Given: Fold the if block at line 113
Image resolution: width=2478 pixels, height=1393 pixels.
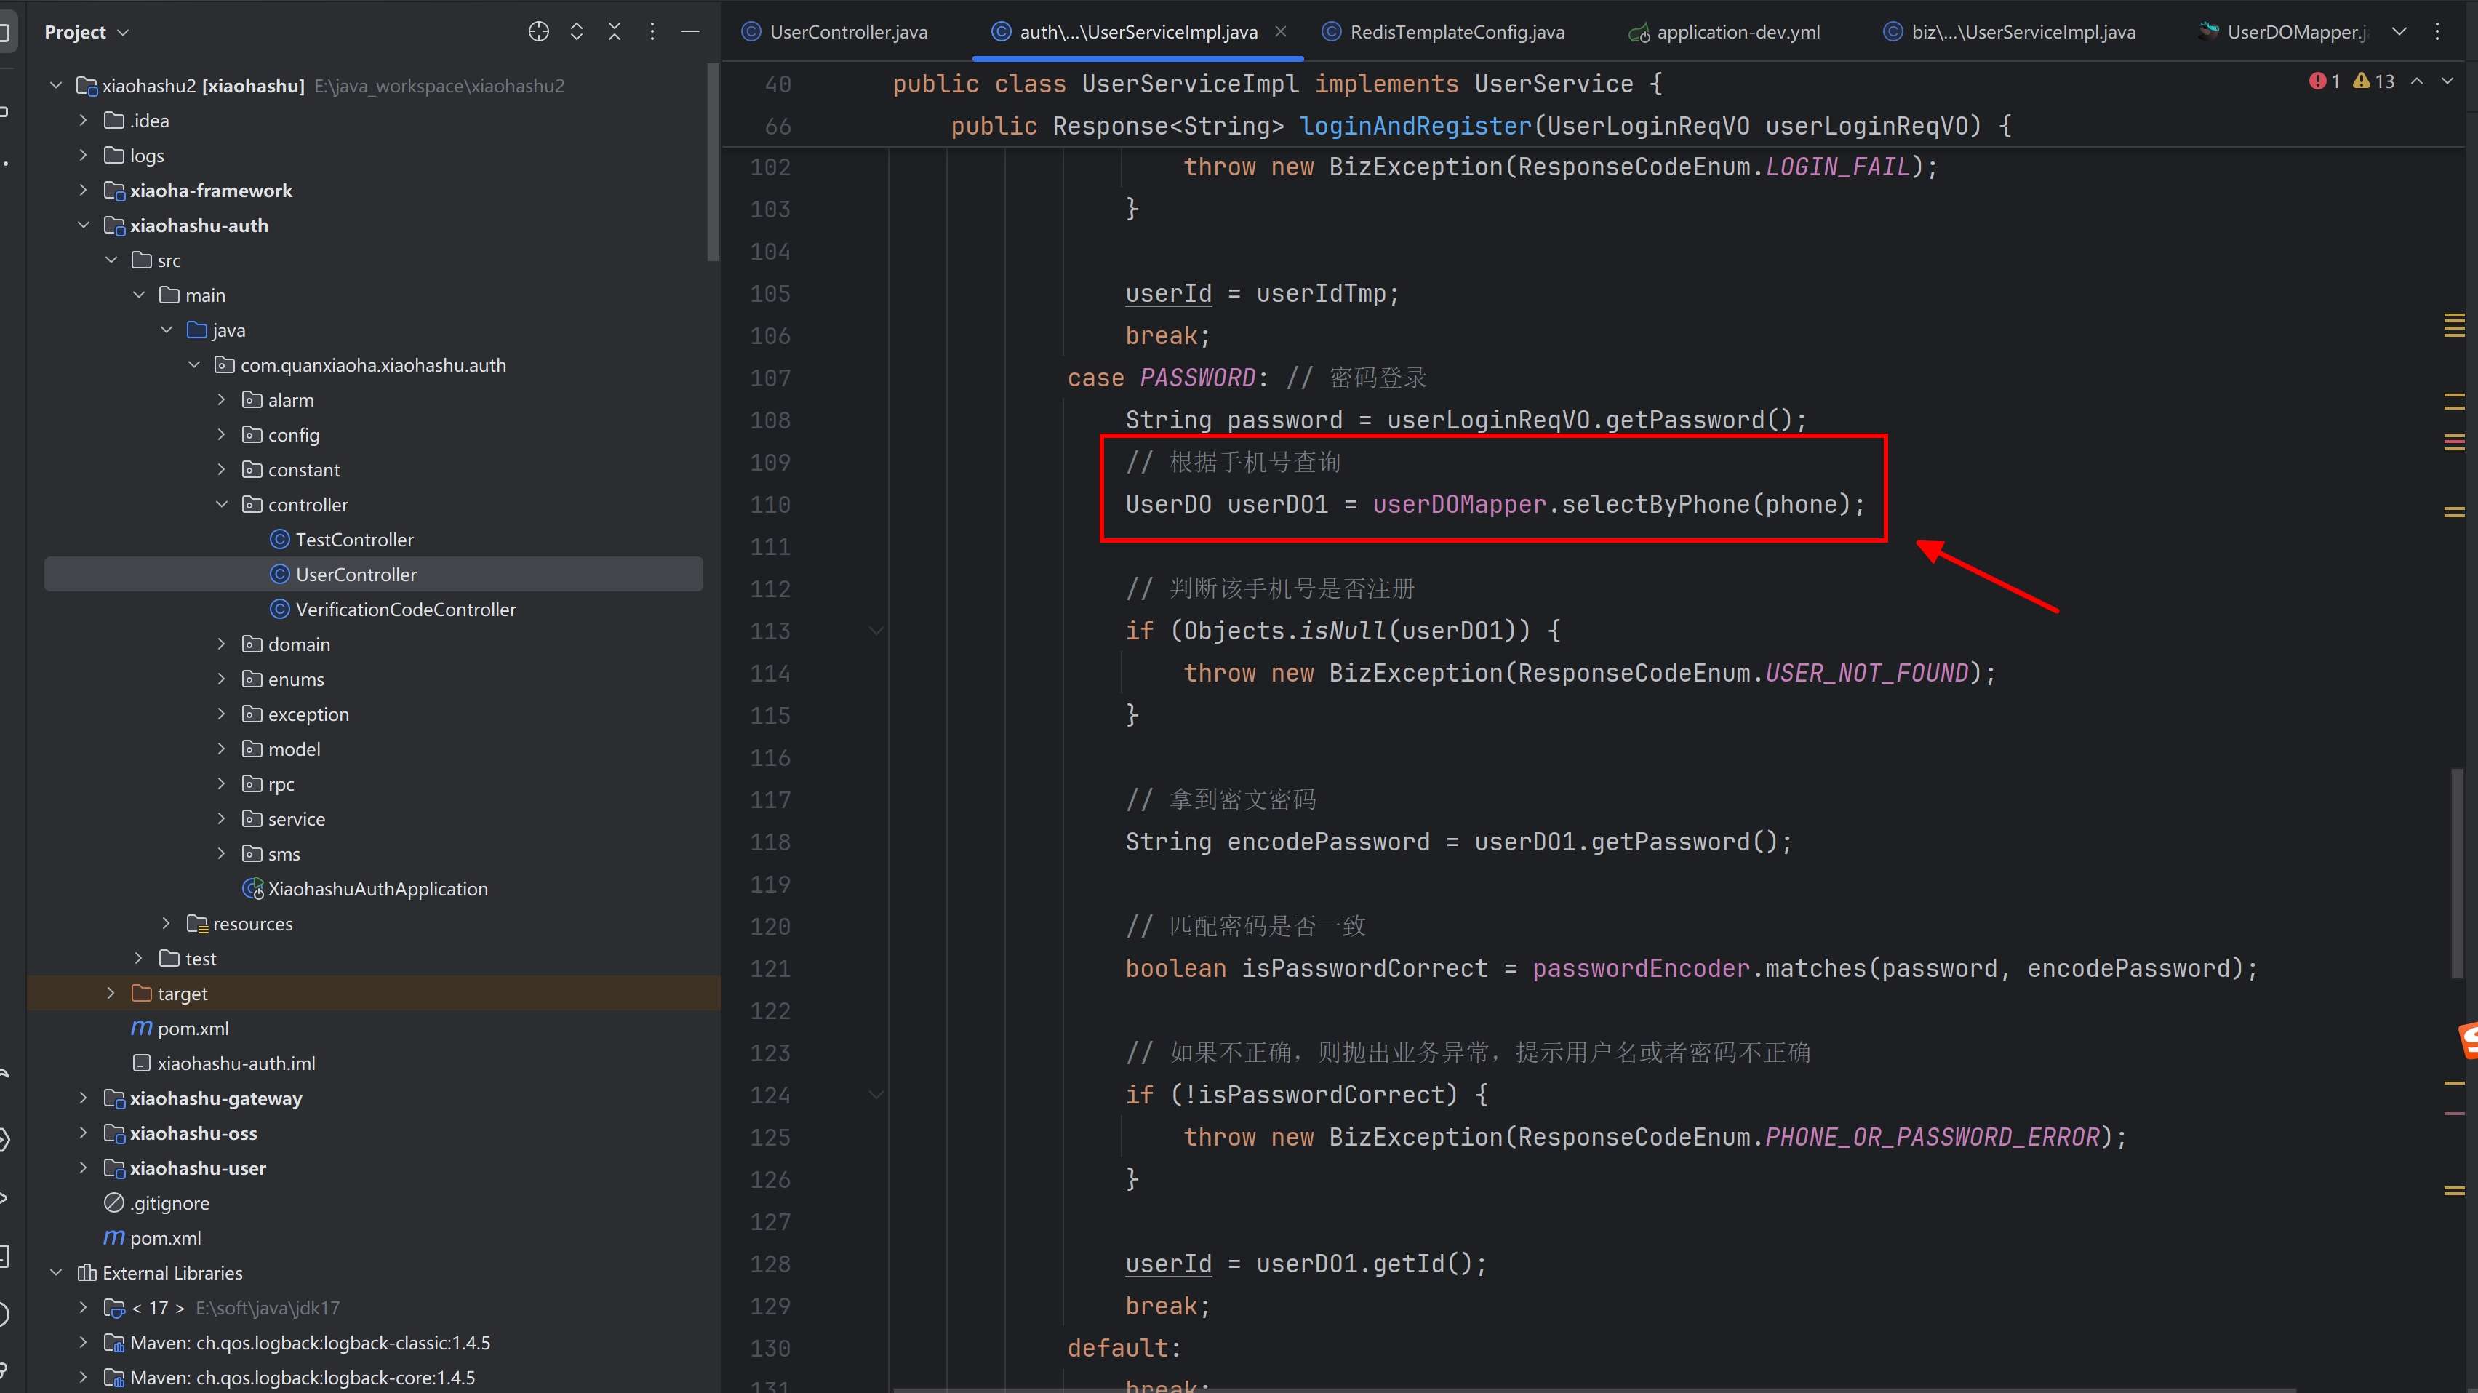Looking at the screenshot, I should (x=876, y=631).
